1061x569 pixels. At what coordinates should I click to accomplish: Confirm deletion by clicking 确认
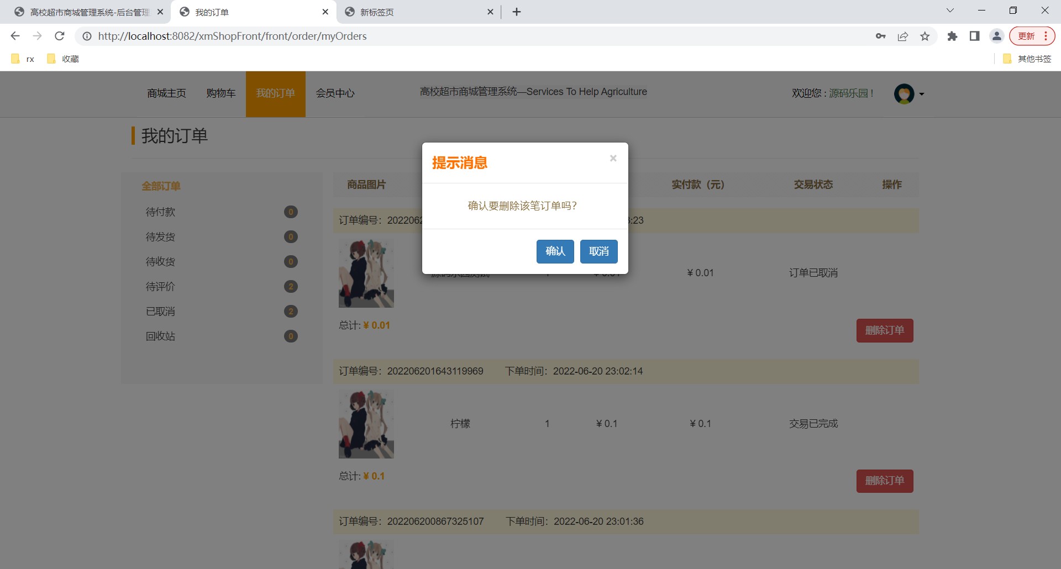click(x=555, y=251)
